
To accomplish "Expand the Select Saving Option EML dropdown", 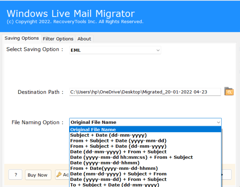I will pyautogui.click(x=115, y=50).
